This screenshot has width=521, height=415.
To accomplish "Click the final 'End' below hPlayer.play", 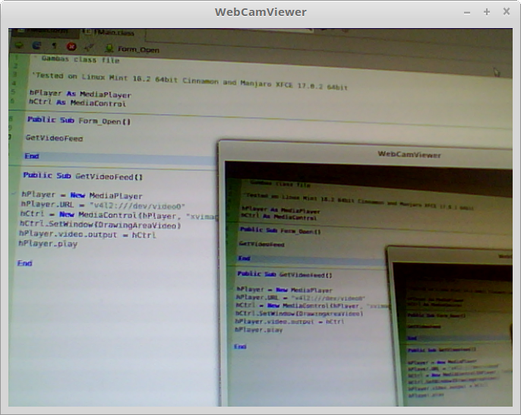I will [x=24, y=263].
